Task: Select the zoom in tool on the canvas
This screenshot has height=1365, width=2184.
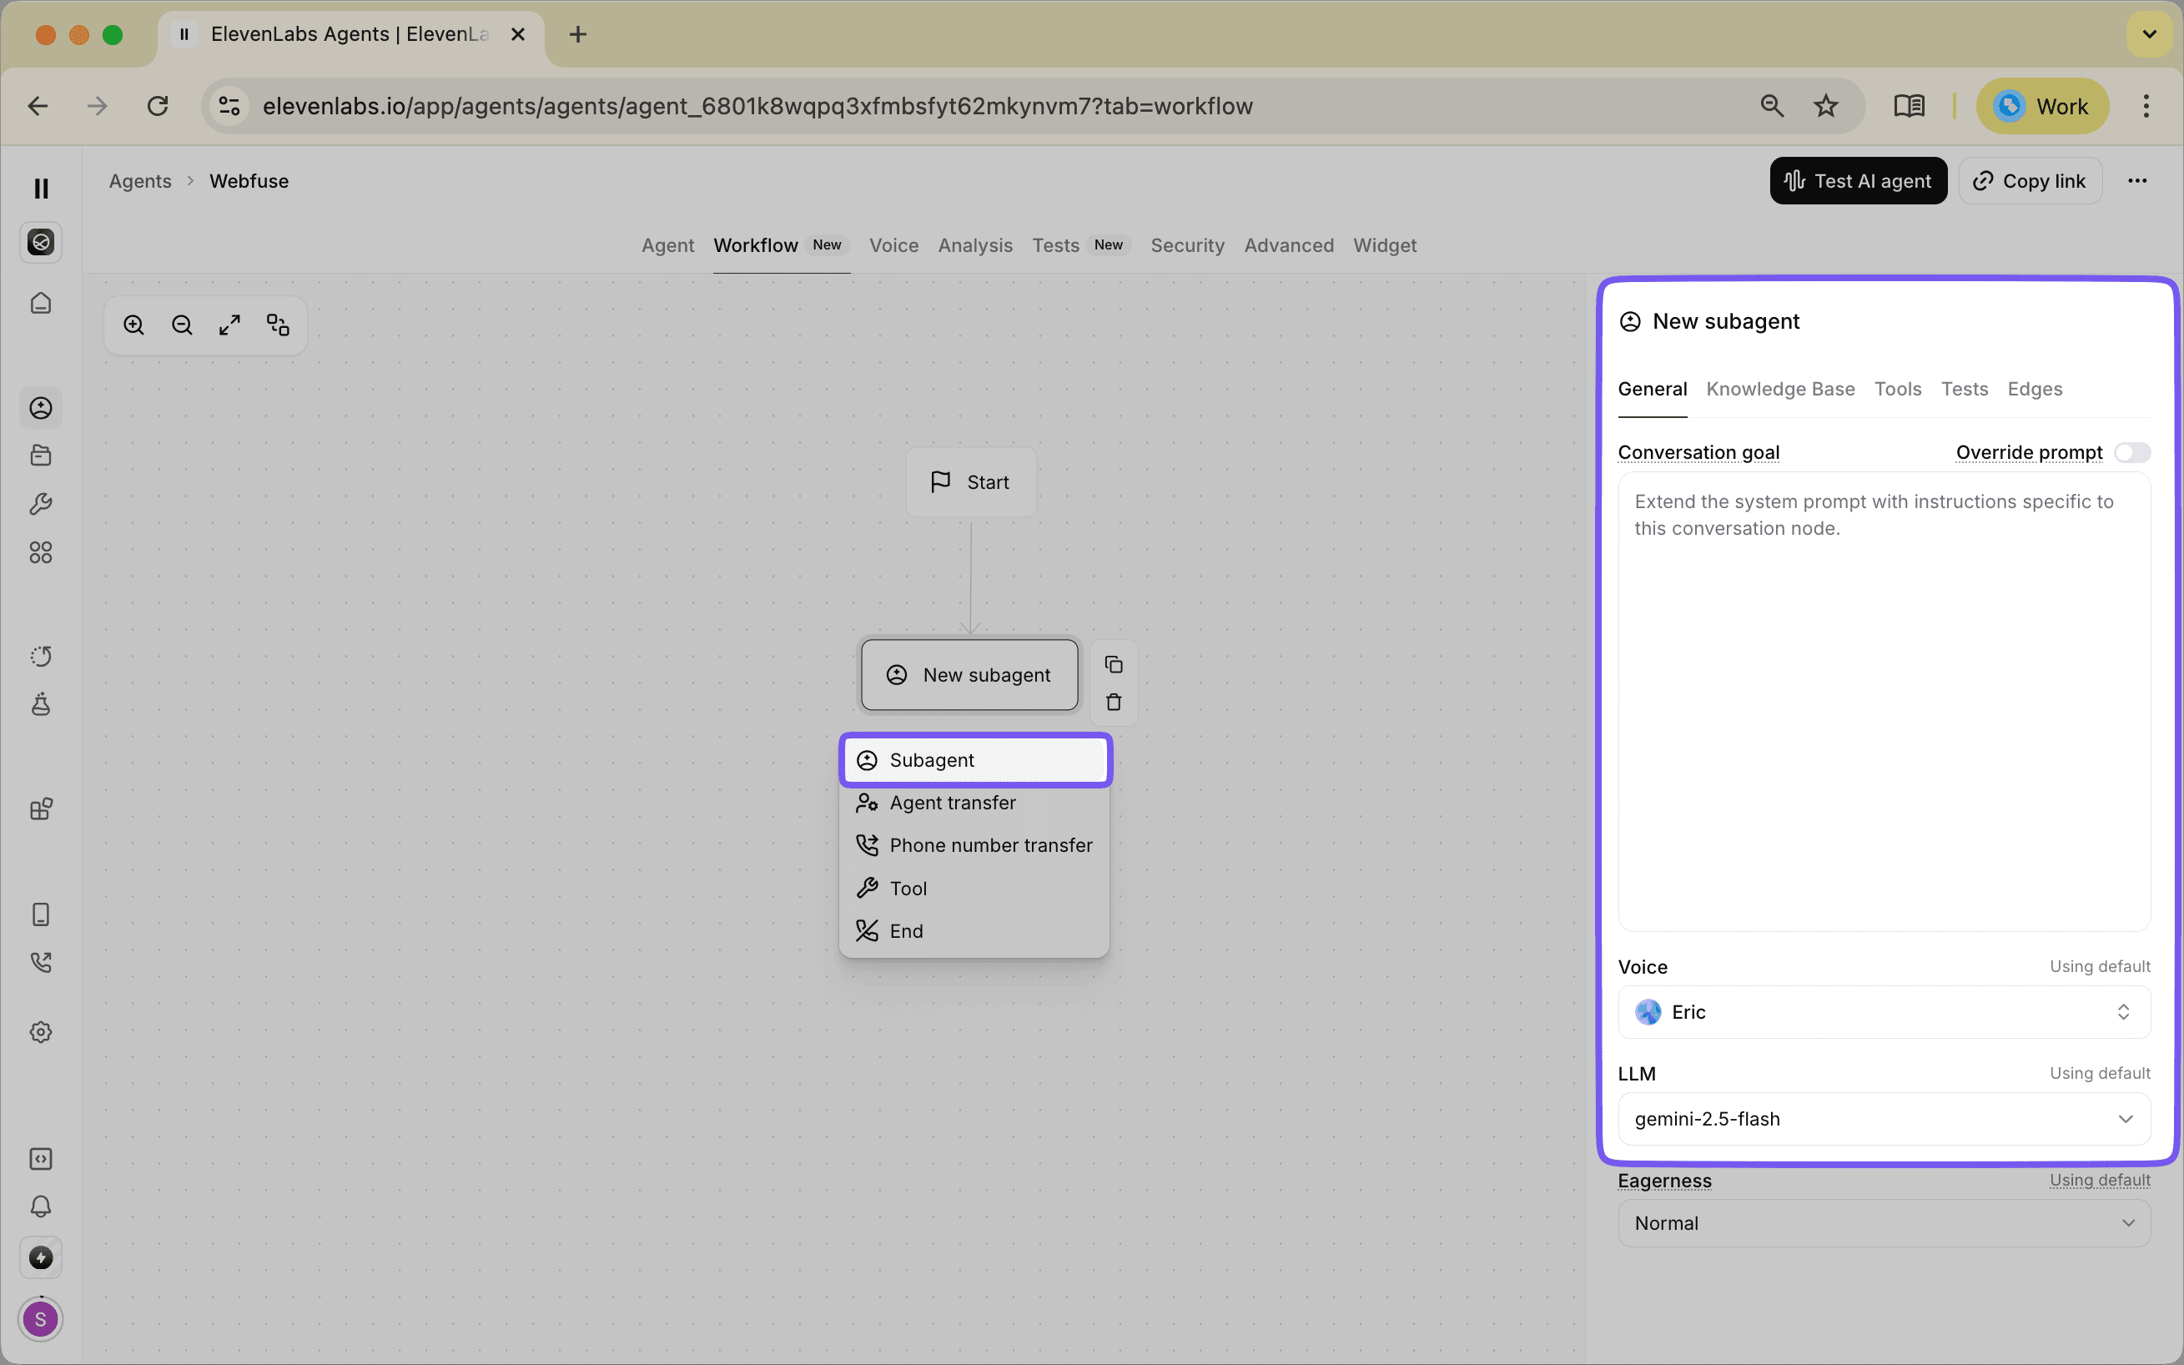Action: coord(133,324)
